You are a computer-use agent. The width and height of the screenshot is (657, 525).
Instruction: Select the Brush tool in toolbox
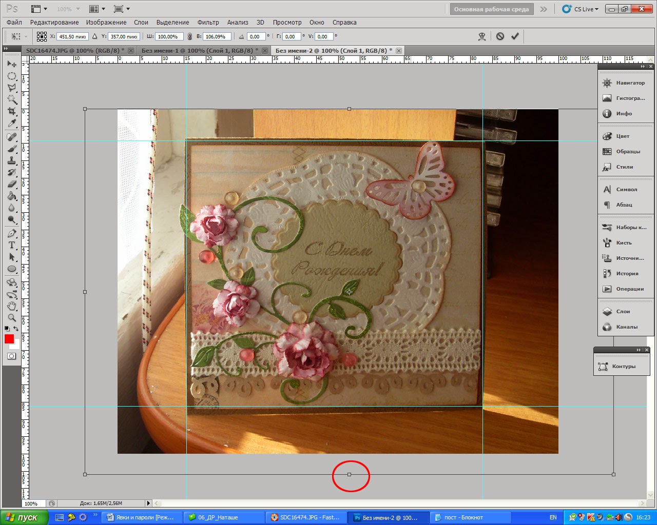[x=12, y=149]
